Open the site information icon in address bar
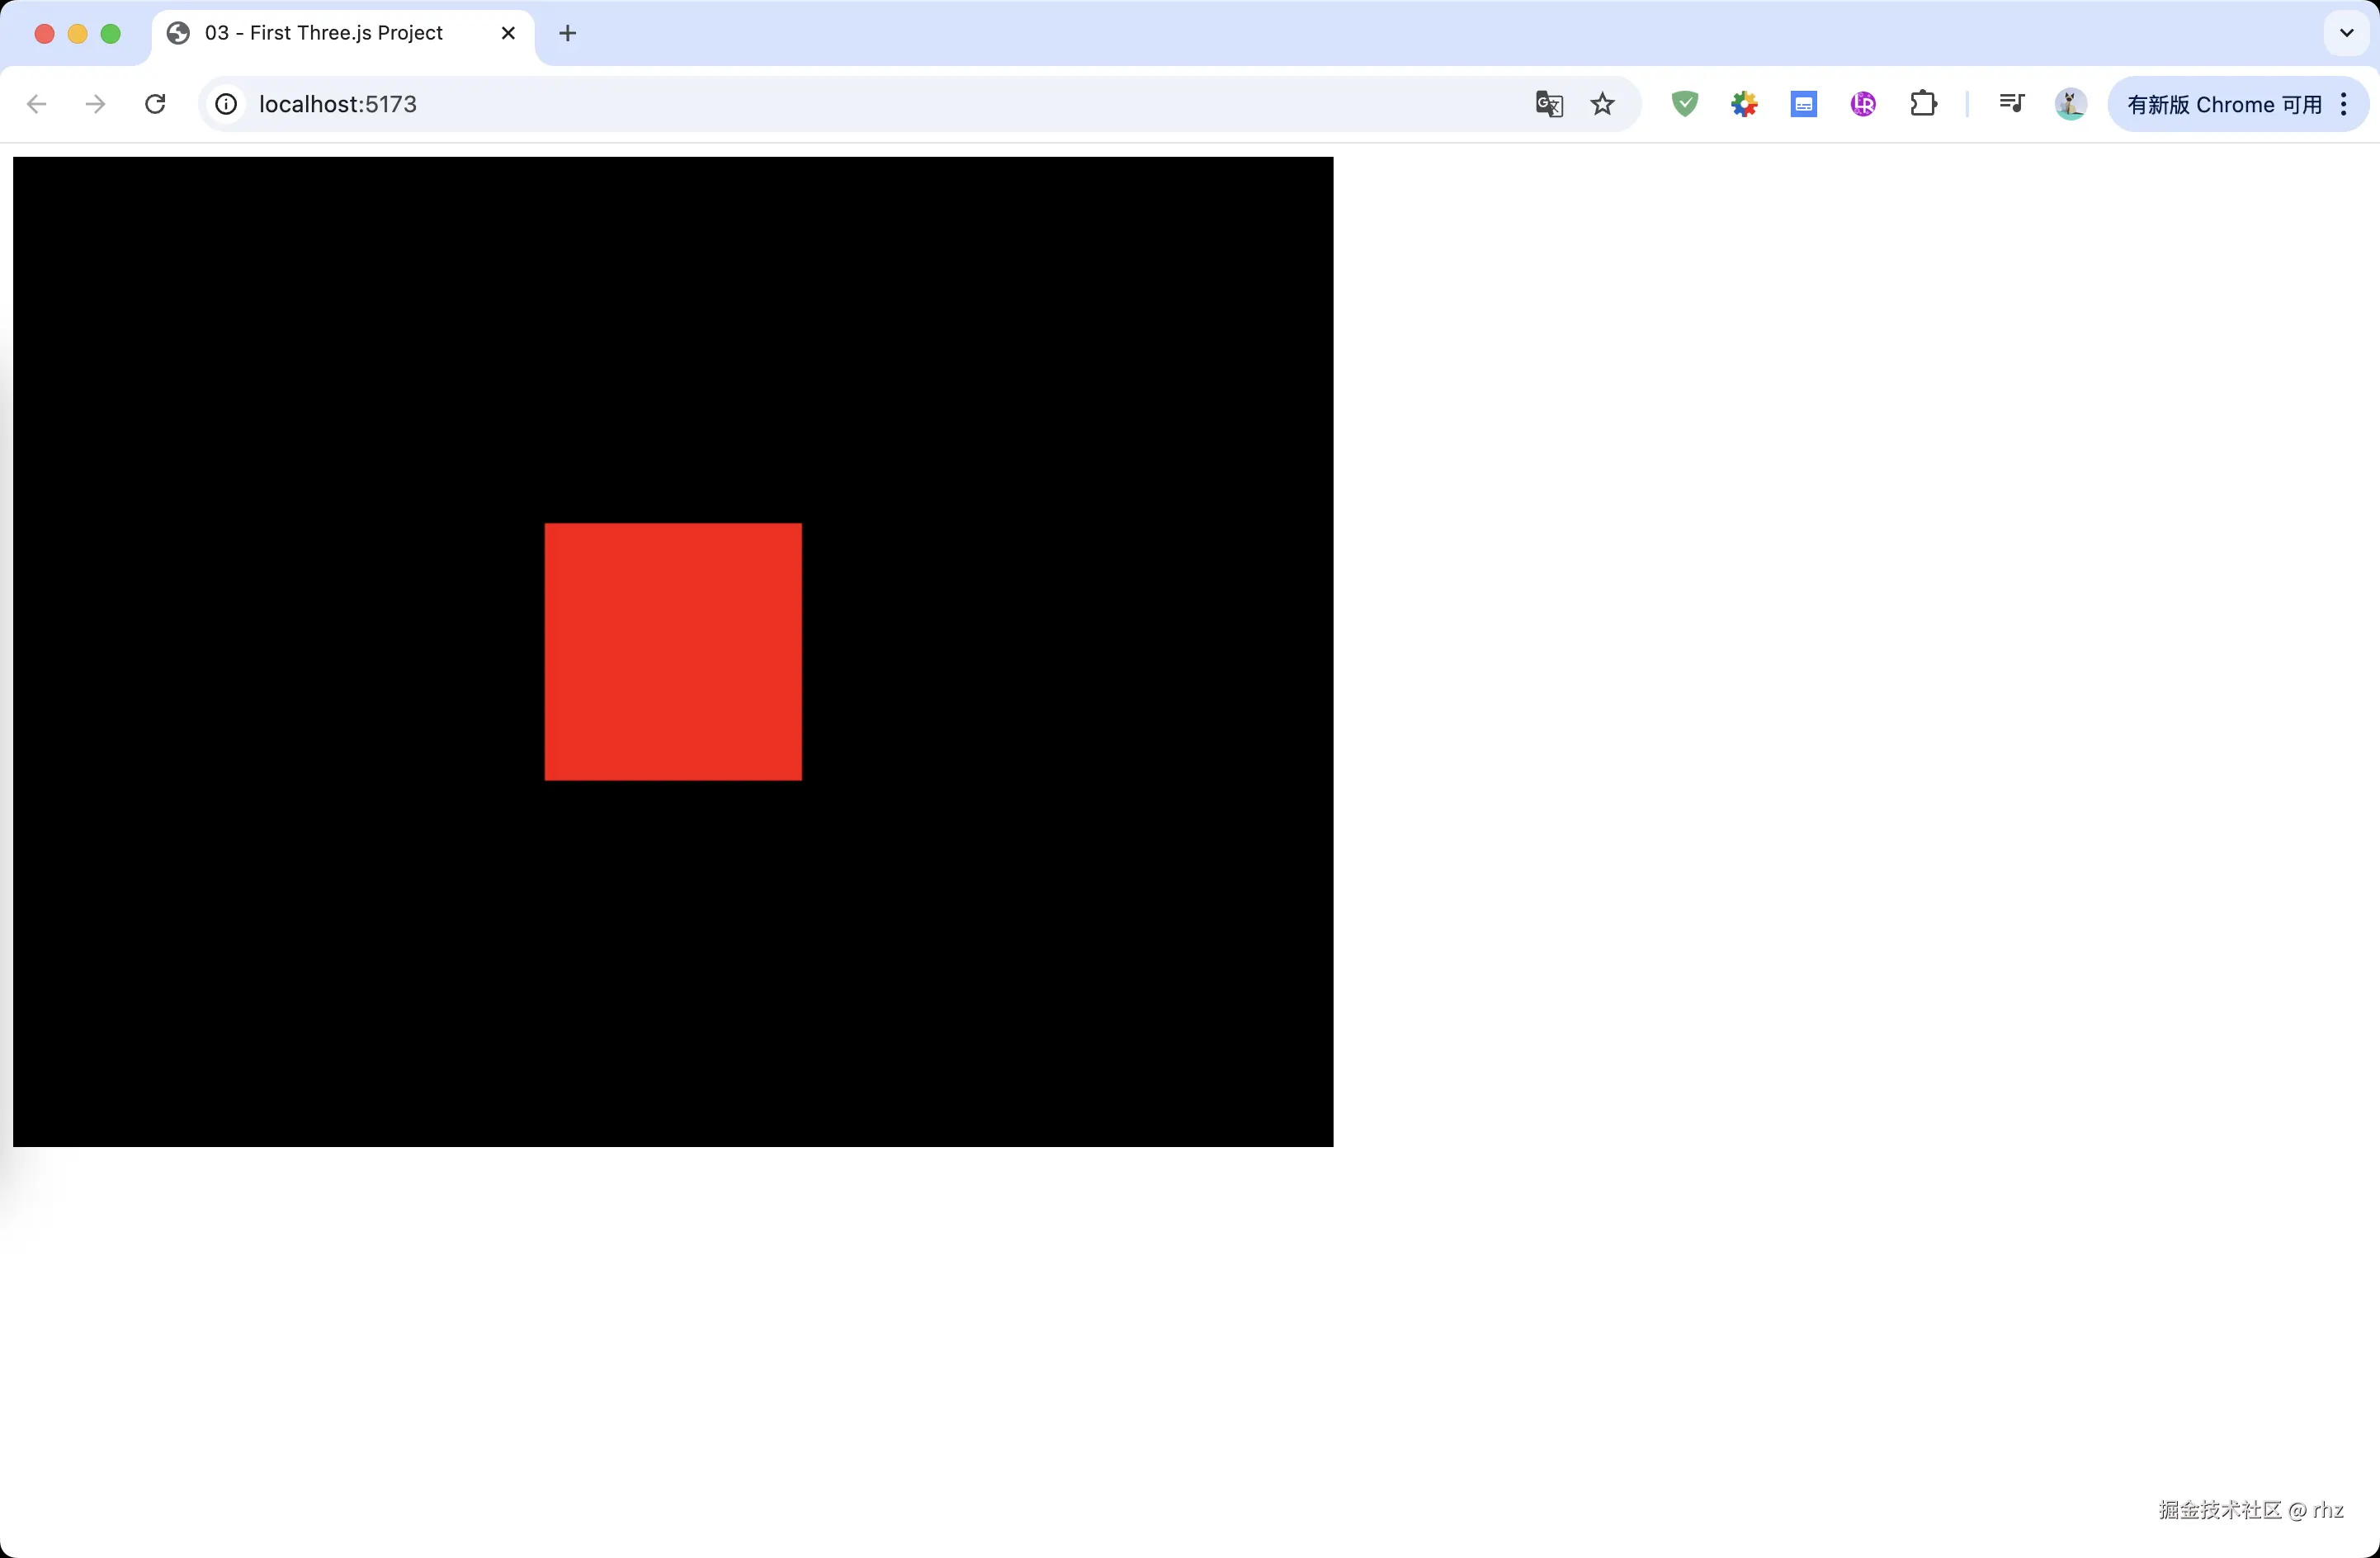Viewport: 2380px width, 1558px height. click(x=226, y=104)
